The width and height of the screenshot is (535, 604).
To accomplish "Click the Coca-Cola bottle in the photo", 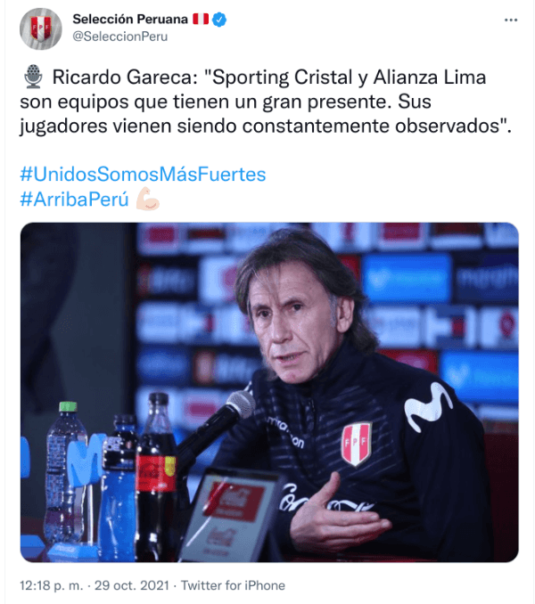I will click(x=157, y=477).
